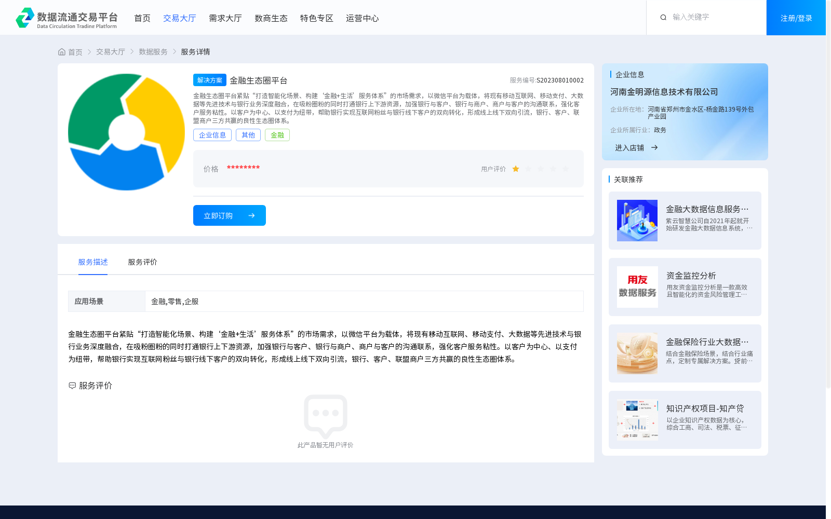This screenshot has width=831, height=519.
Task: Open the 知识产权项目-知产贷 recommendation title
Action: tap(705, 408)
